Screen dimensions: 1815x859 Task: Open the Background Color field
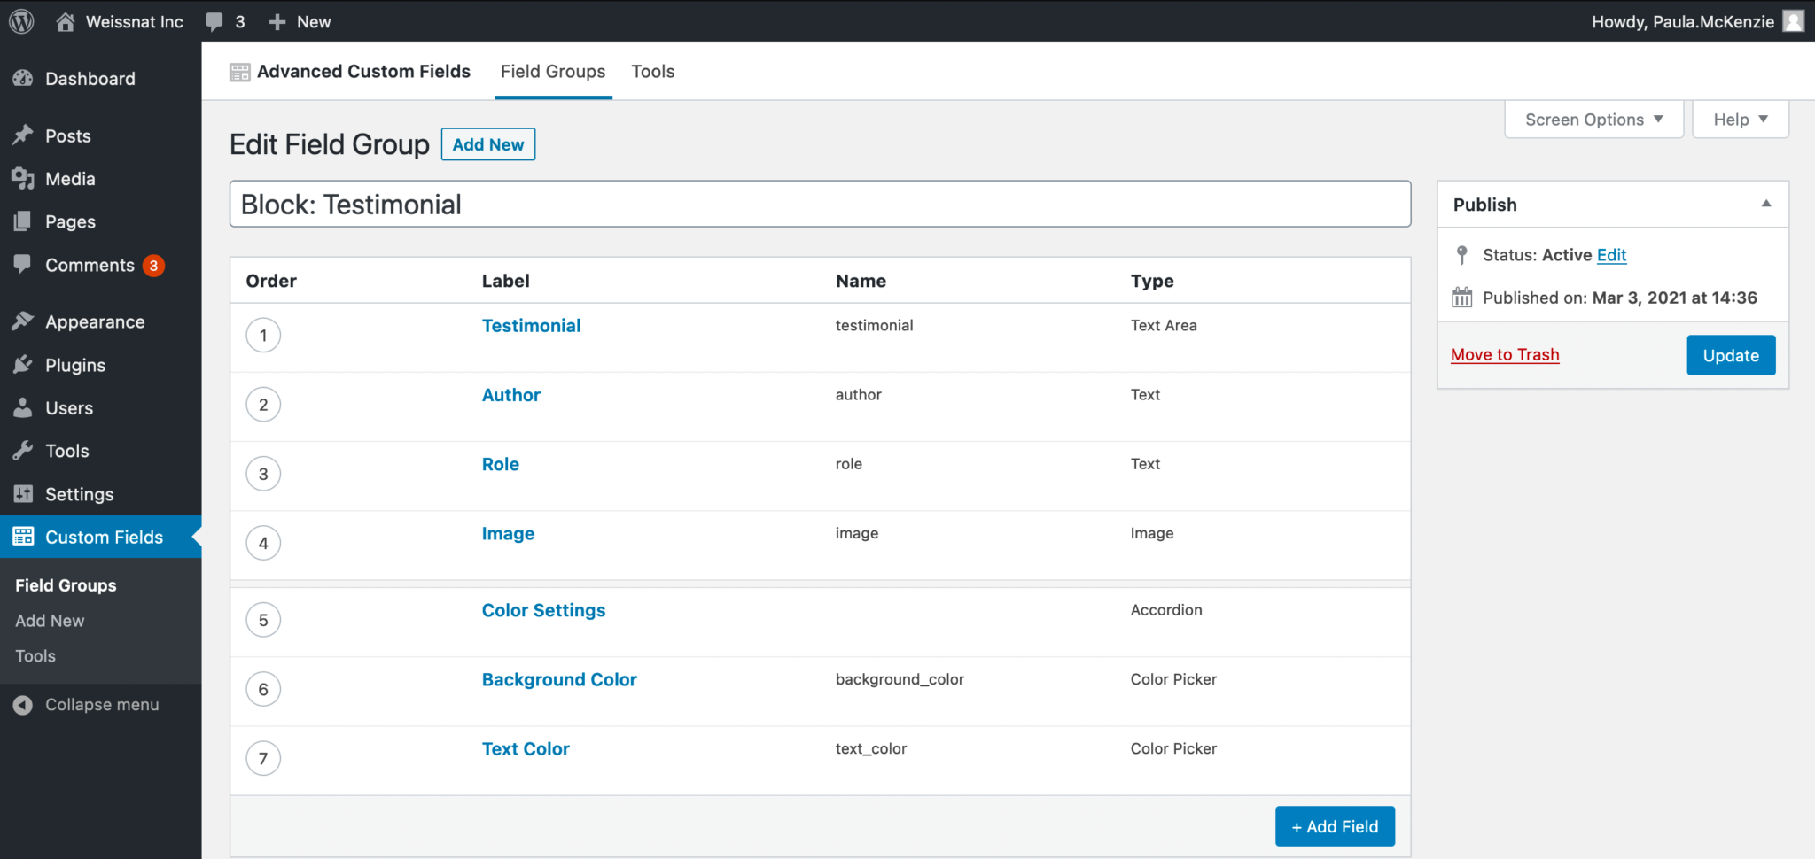point(558,679)
